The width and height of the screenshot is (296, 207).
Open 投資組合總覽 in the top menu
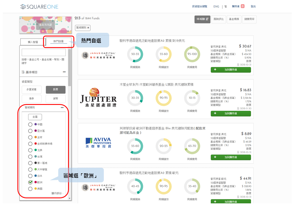pyautogui.click(x=199, y=6)
